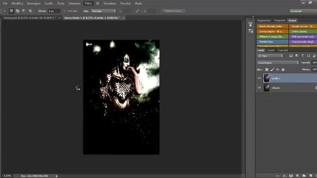Lock transparent pixels icon
Screen dimensions: 317x178
(267, 70)
